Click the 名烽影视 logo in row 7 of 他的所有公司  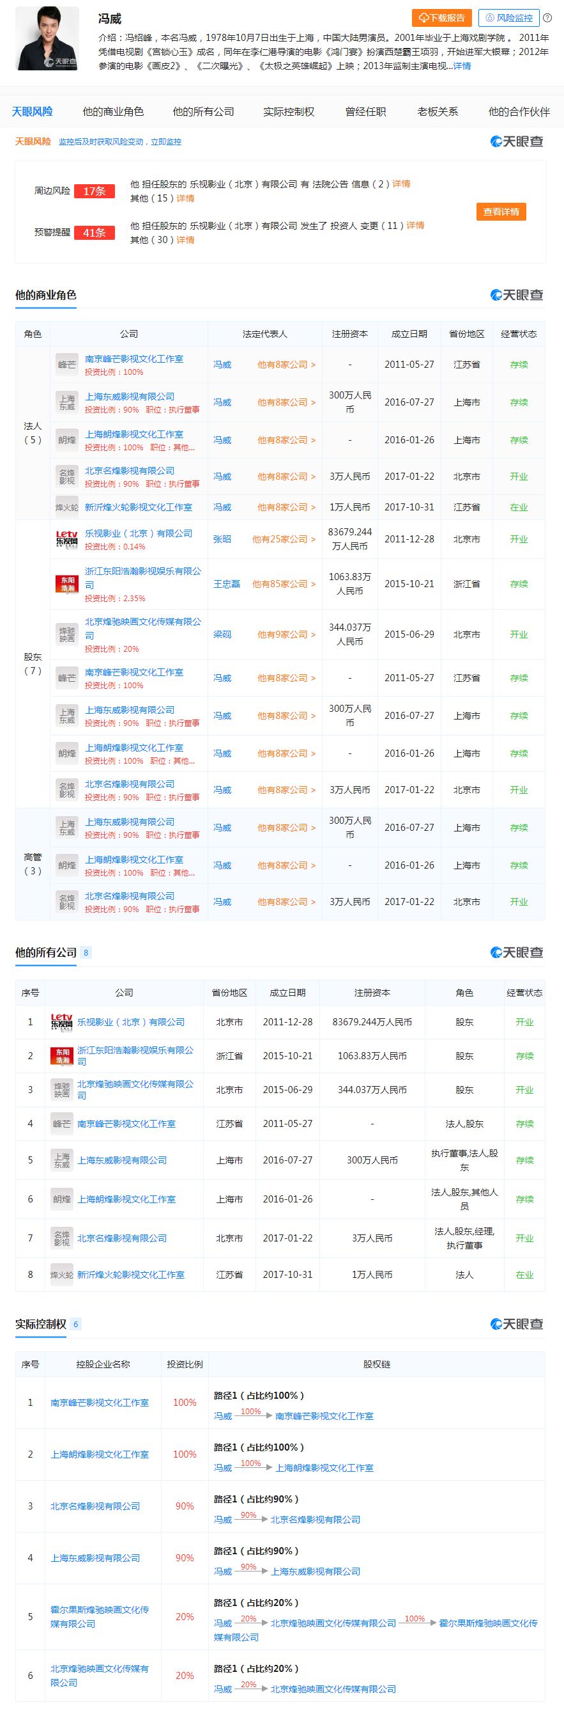(61, 1238)
